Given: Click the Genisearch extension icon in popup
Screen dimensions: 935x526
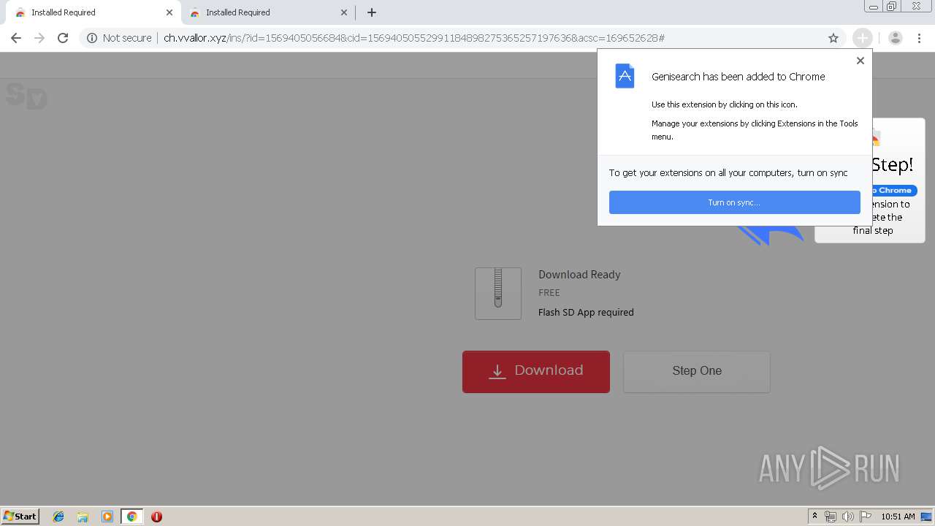Looking at the screenshot, I should (x=625, y=76).
